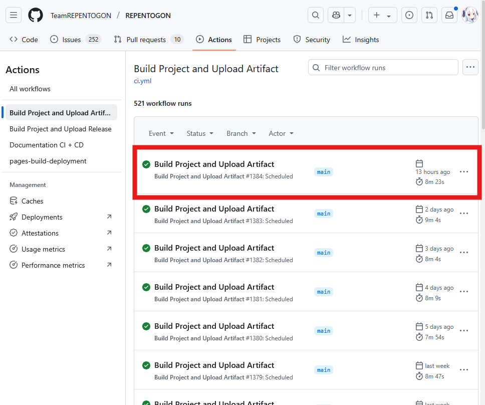Switch to the Security tab
The height and width of the screenshot is (405, 485).
[312, 40]
